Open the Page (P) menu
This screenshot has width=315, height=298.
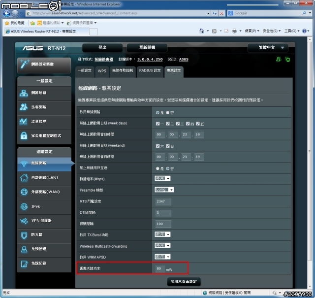[252, 31]
